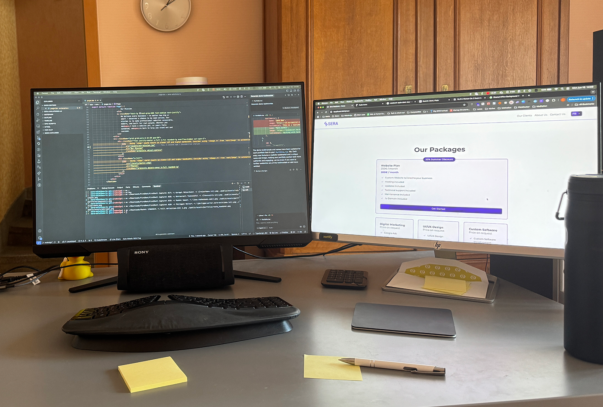This screenshot has height=407, width=603.
Task: Click the Live Share status item
Action: (115, 239)
